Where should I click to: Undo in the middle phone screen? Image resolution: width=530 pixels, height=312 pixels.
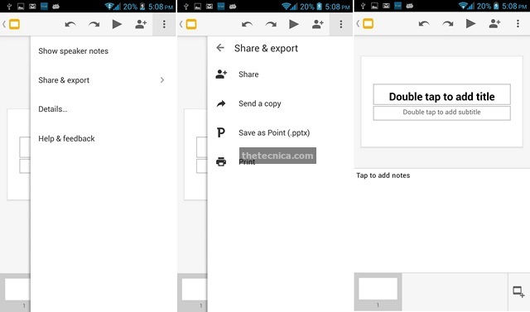[247, 24]
